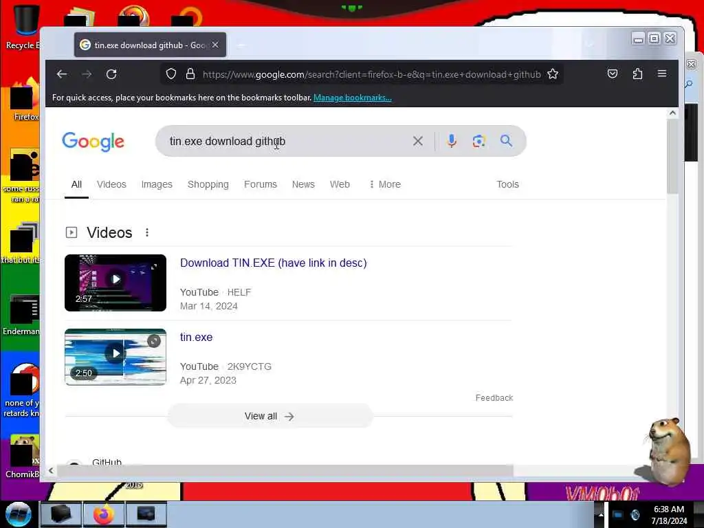Open Recycle Bin on the desktop
The width and height of the screenshot is (704, 528).
(x=25, y=27)
